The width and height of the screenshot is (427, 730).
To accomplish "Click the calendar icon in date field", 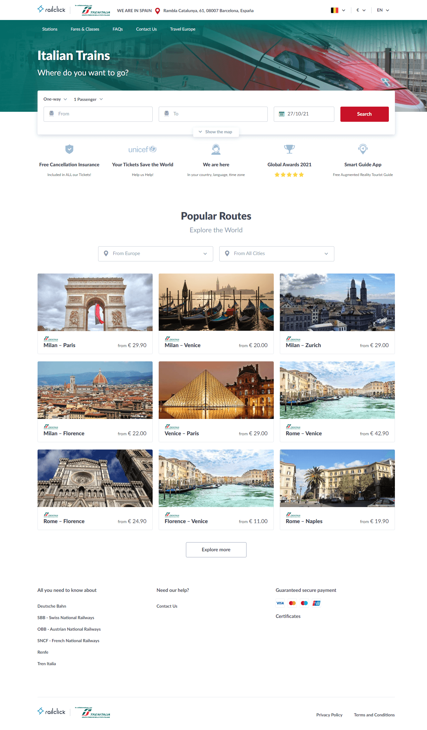I will click(282, 114).
